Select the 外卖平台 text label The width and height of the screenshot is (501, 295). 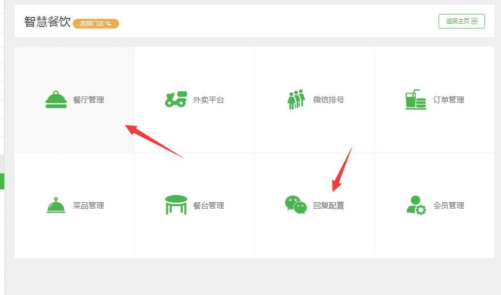pyautogui.click(x=209, y=100)
